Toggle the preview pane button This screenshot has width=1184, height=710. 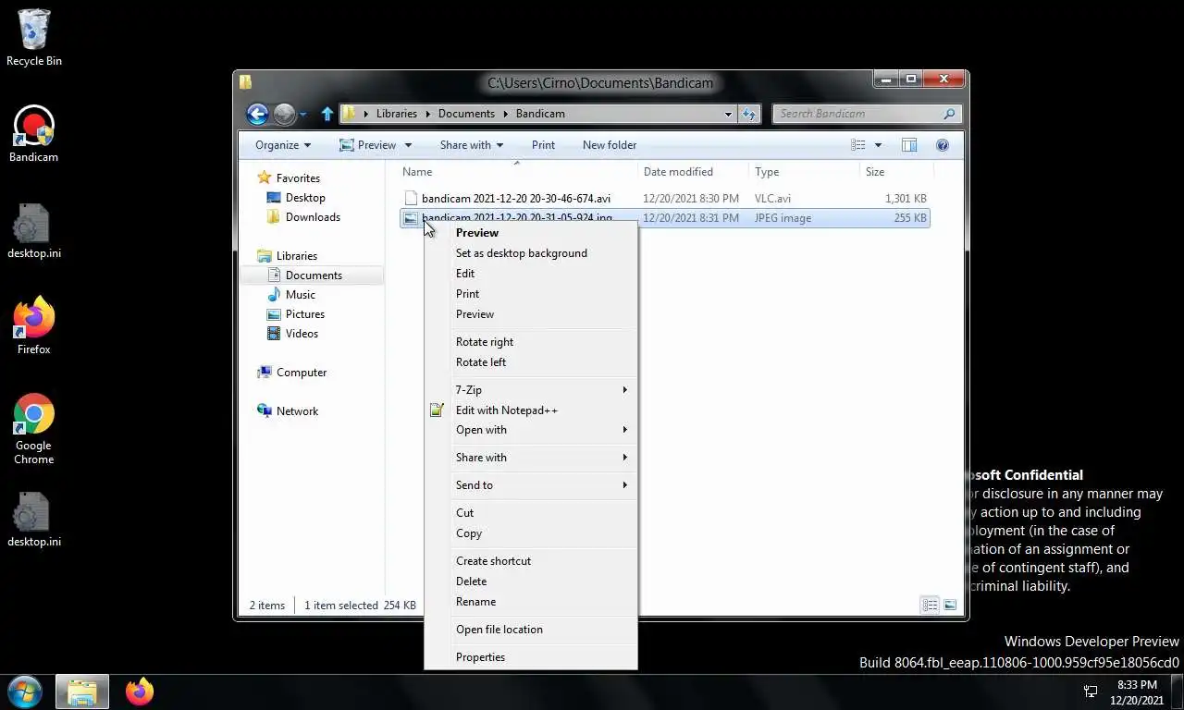click(909, 145)
